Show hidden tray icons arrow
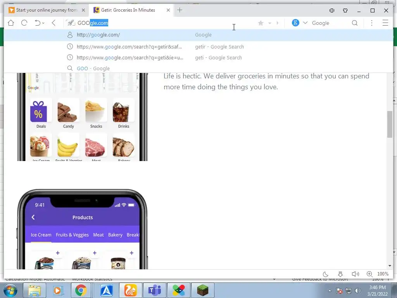This screenshot has height=298, width=397. [x=330, y=291]
